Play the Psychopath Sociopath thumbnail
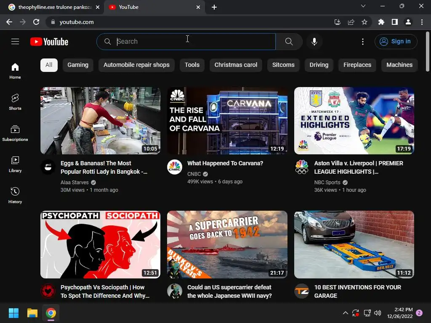Image resolution: width=431 pixels, height=323 pixels. tap(100, 244)
